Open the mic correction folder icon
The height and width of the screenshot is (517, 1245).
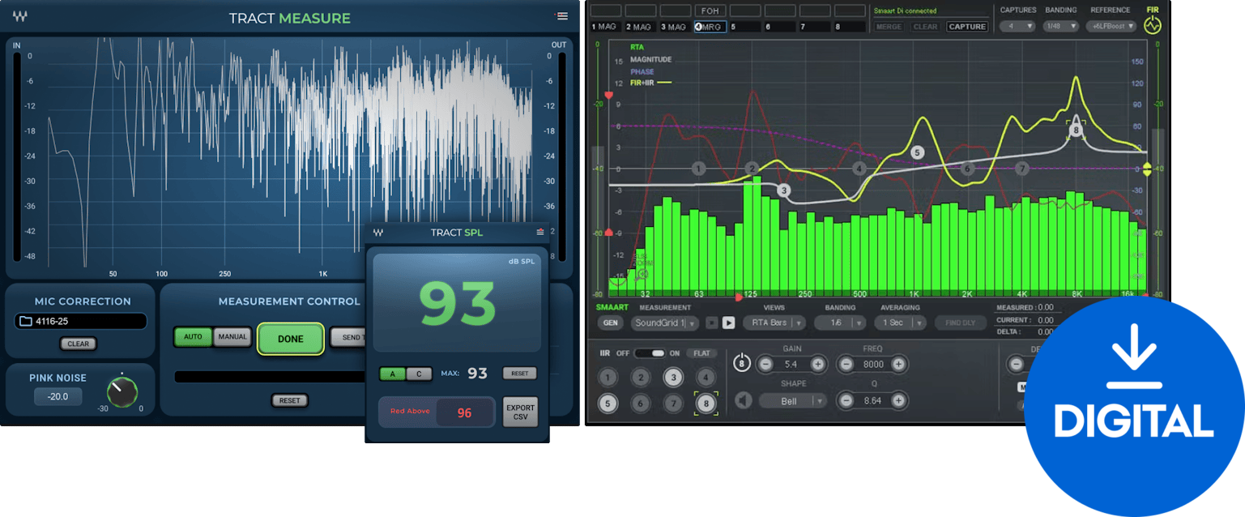tap(25, 322)
